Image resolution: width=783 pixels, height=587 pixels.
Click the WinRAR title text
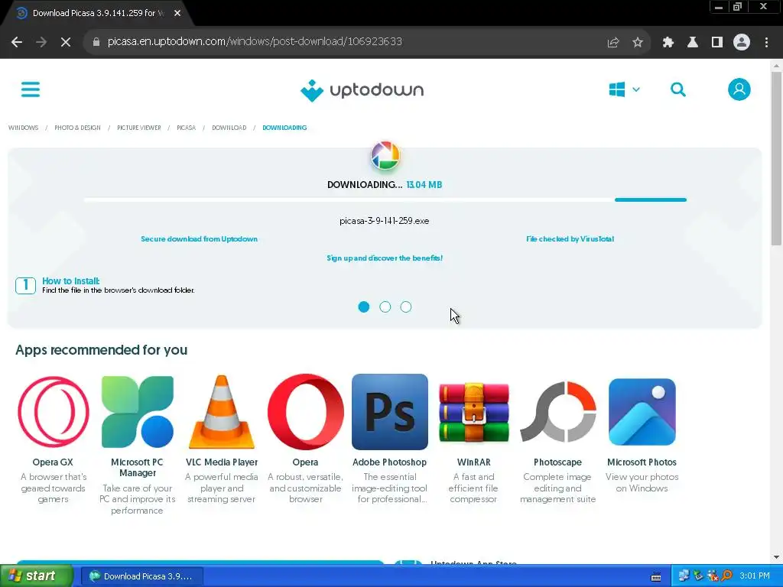point(474,462)
